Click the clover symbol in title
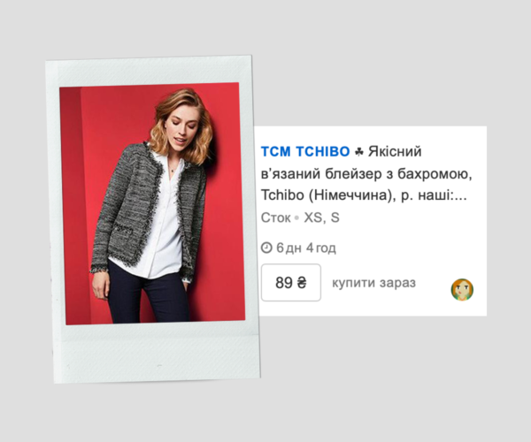The image size is (531, 442). coord(359,152)
